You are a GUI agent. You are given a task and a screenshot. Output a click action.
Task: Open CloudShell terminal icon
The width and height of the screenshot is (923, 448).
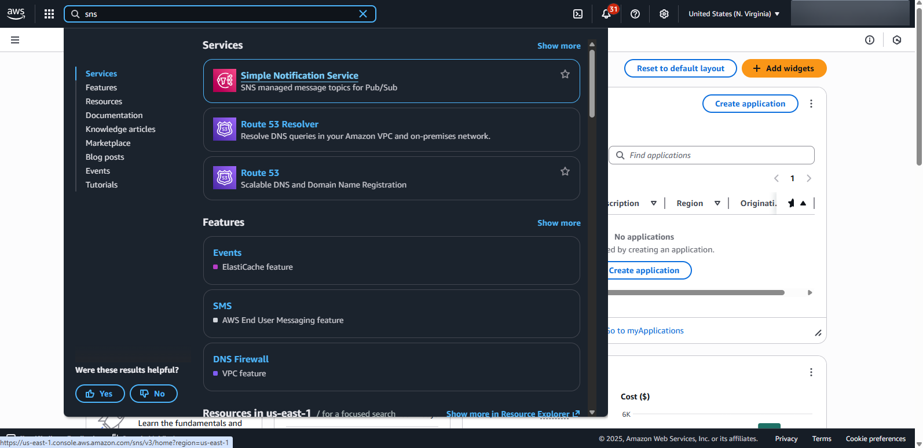point(578,14)
